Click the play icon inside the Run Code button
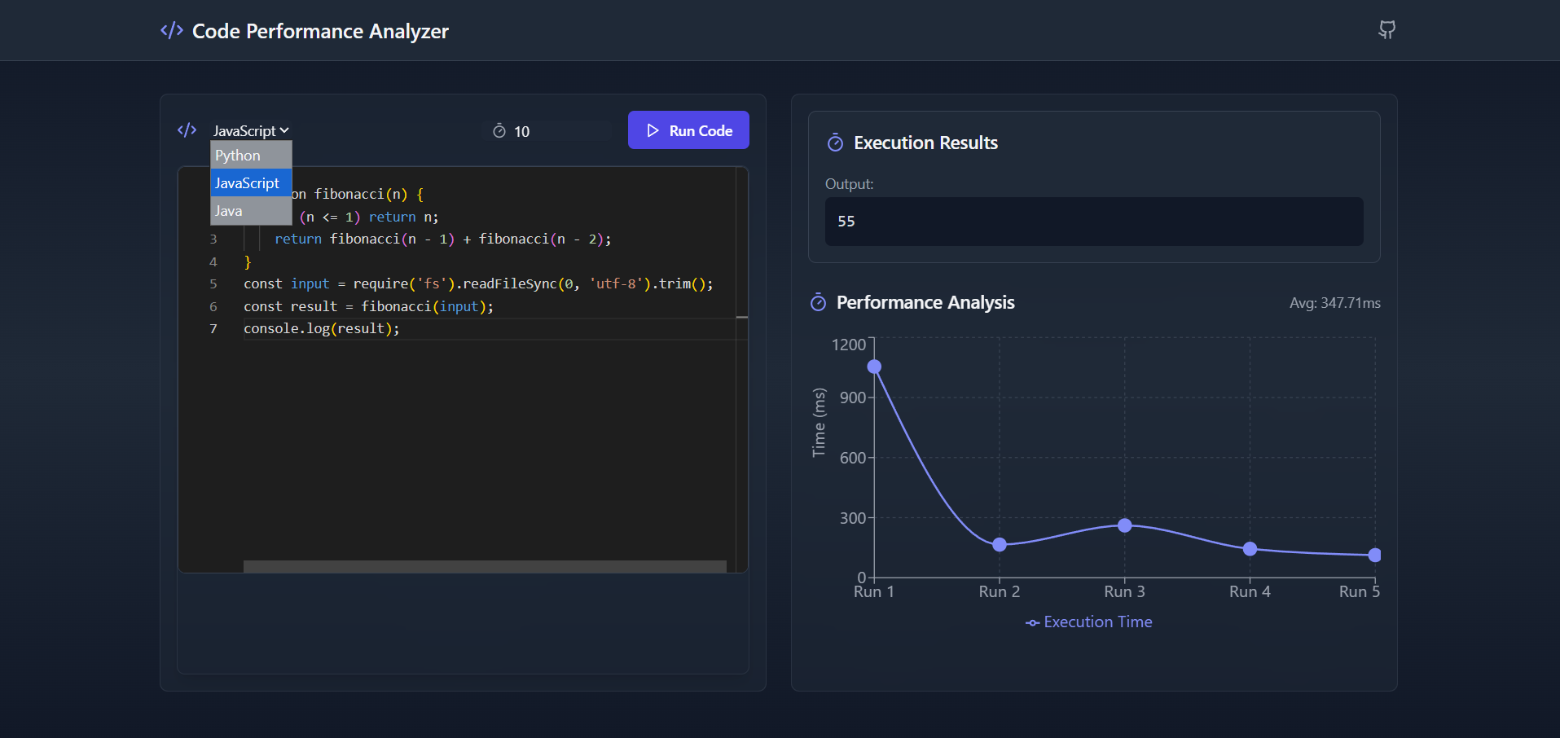This screenshot has height=738, width=1560. point(653,130)
